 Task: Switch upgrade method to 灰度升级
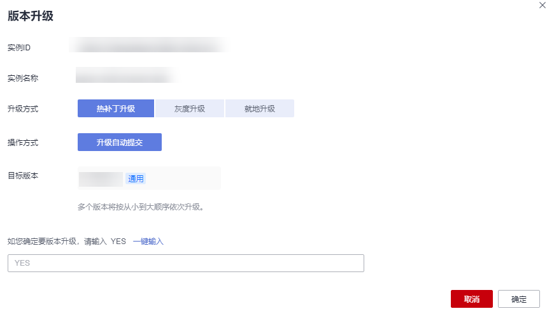(x=190, y=108)
